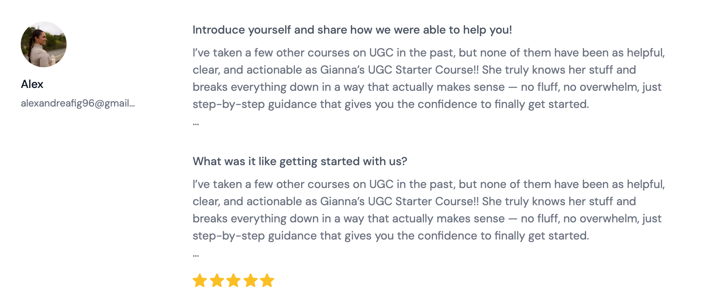Click the first rating star
Image resolution: width=706 pixels, height=301 pixels.
(200, 281)
